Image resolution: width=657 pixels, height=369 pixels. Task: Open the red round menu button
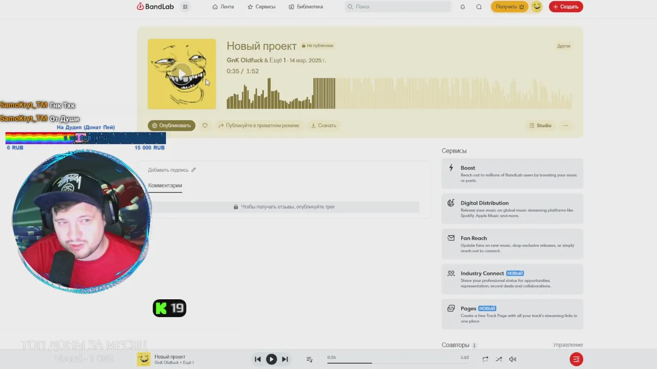(x=576, y=359)
